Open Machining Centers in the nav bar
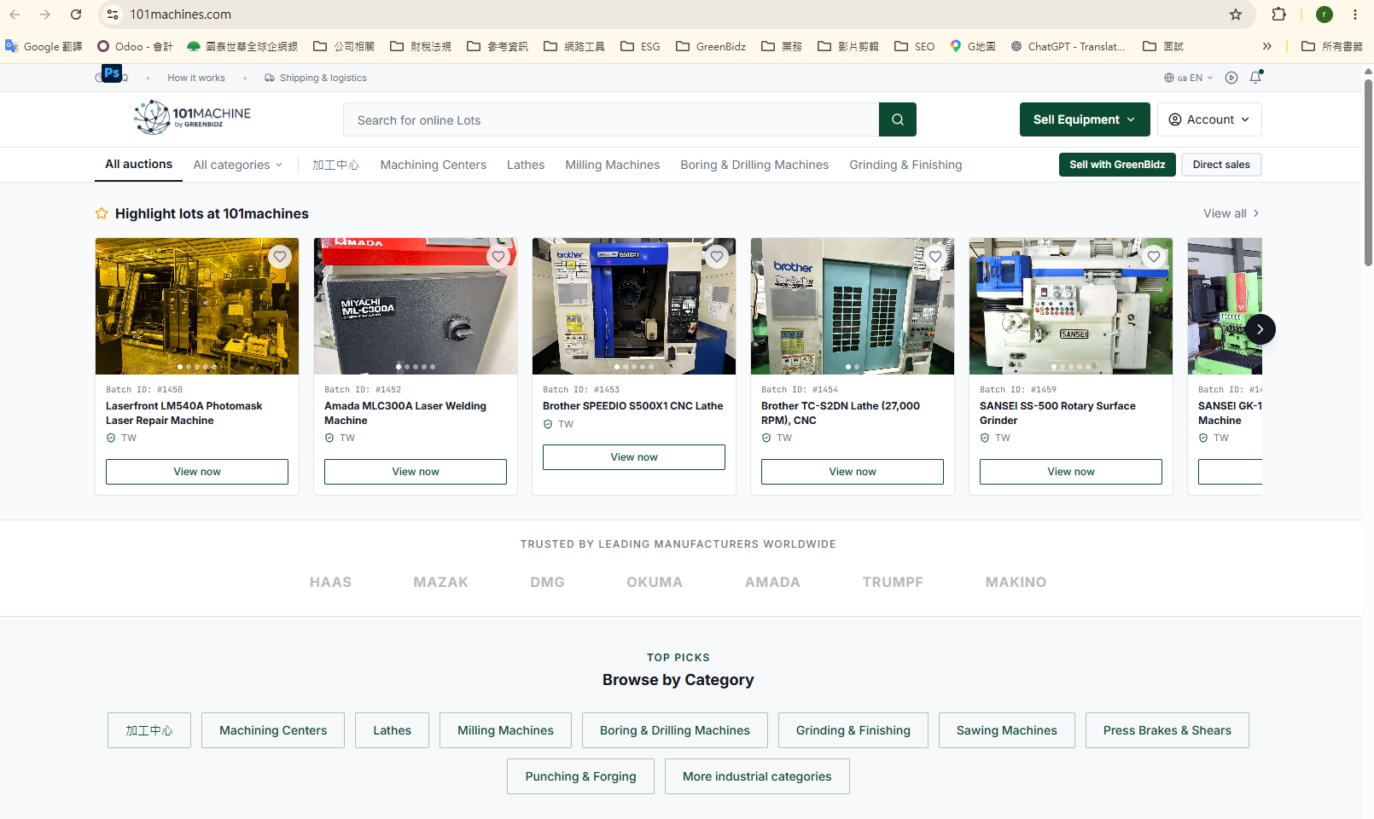The width and height of the screenshot is (1374, 819). tap(434, 165)
